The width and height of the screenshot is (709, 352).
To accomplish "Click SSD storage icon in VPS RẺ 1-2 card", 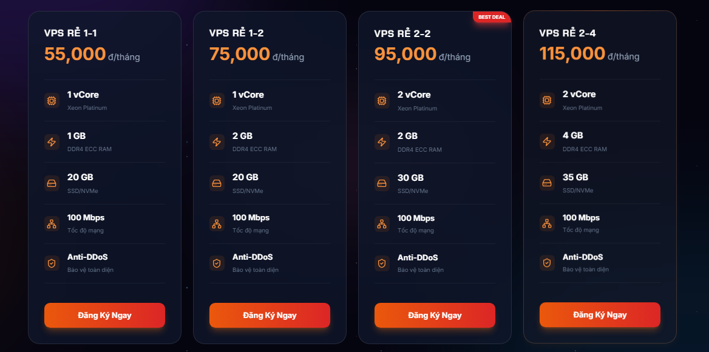I will 217,183.
